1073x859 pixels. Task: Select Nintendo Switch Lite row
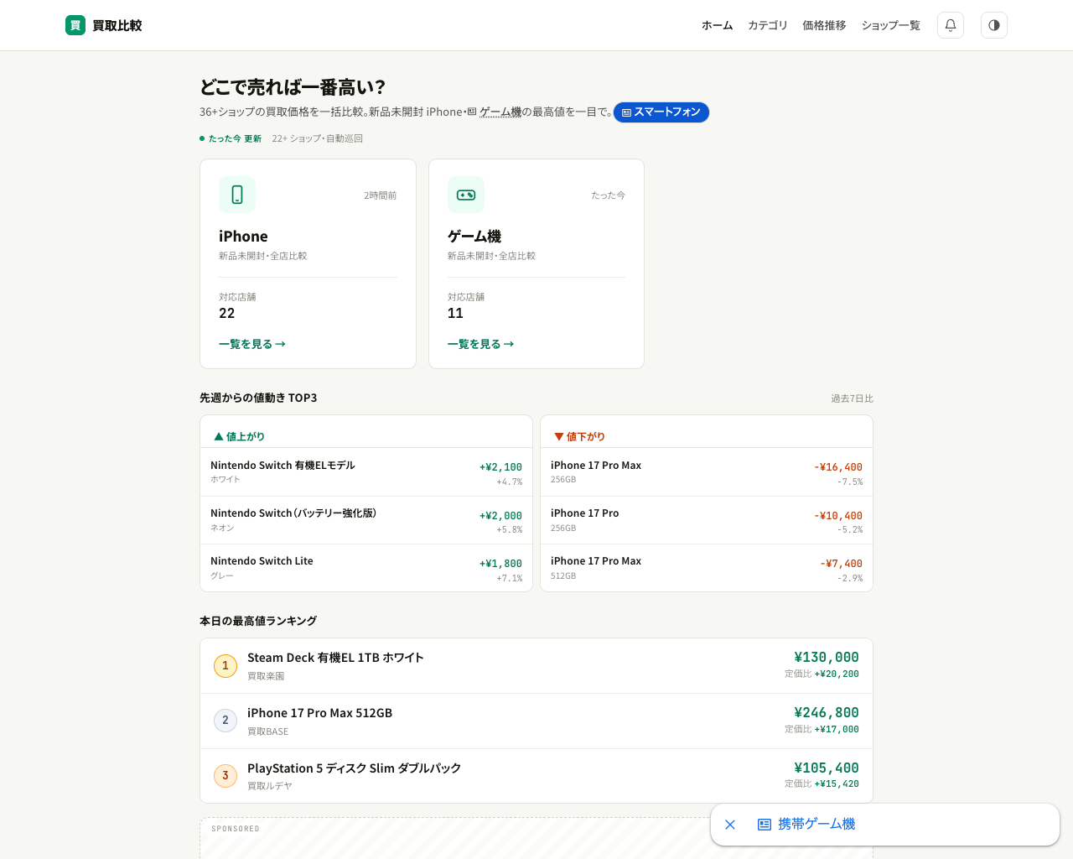pyautogui.click(x=366, y=568)
